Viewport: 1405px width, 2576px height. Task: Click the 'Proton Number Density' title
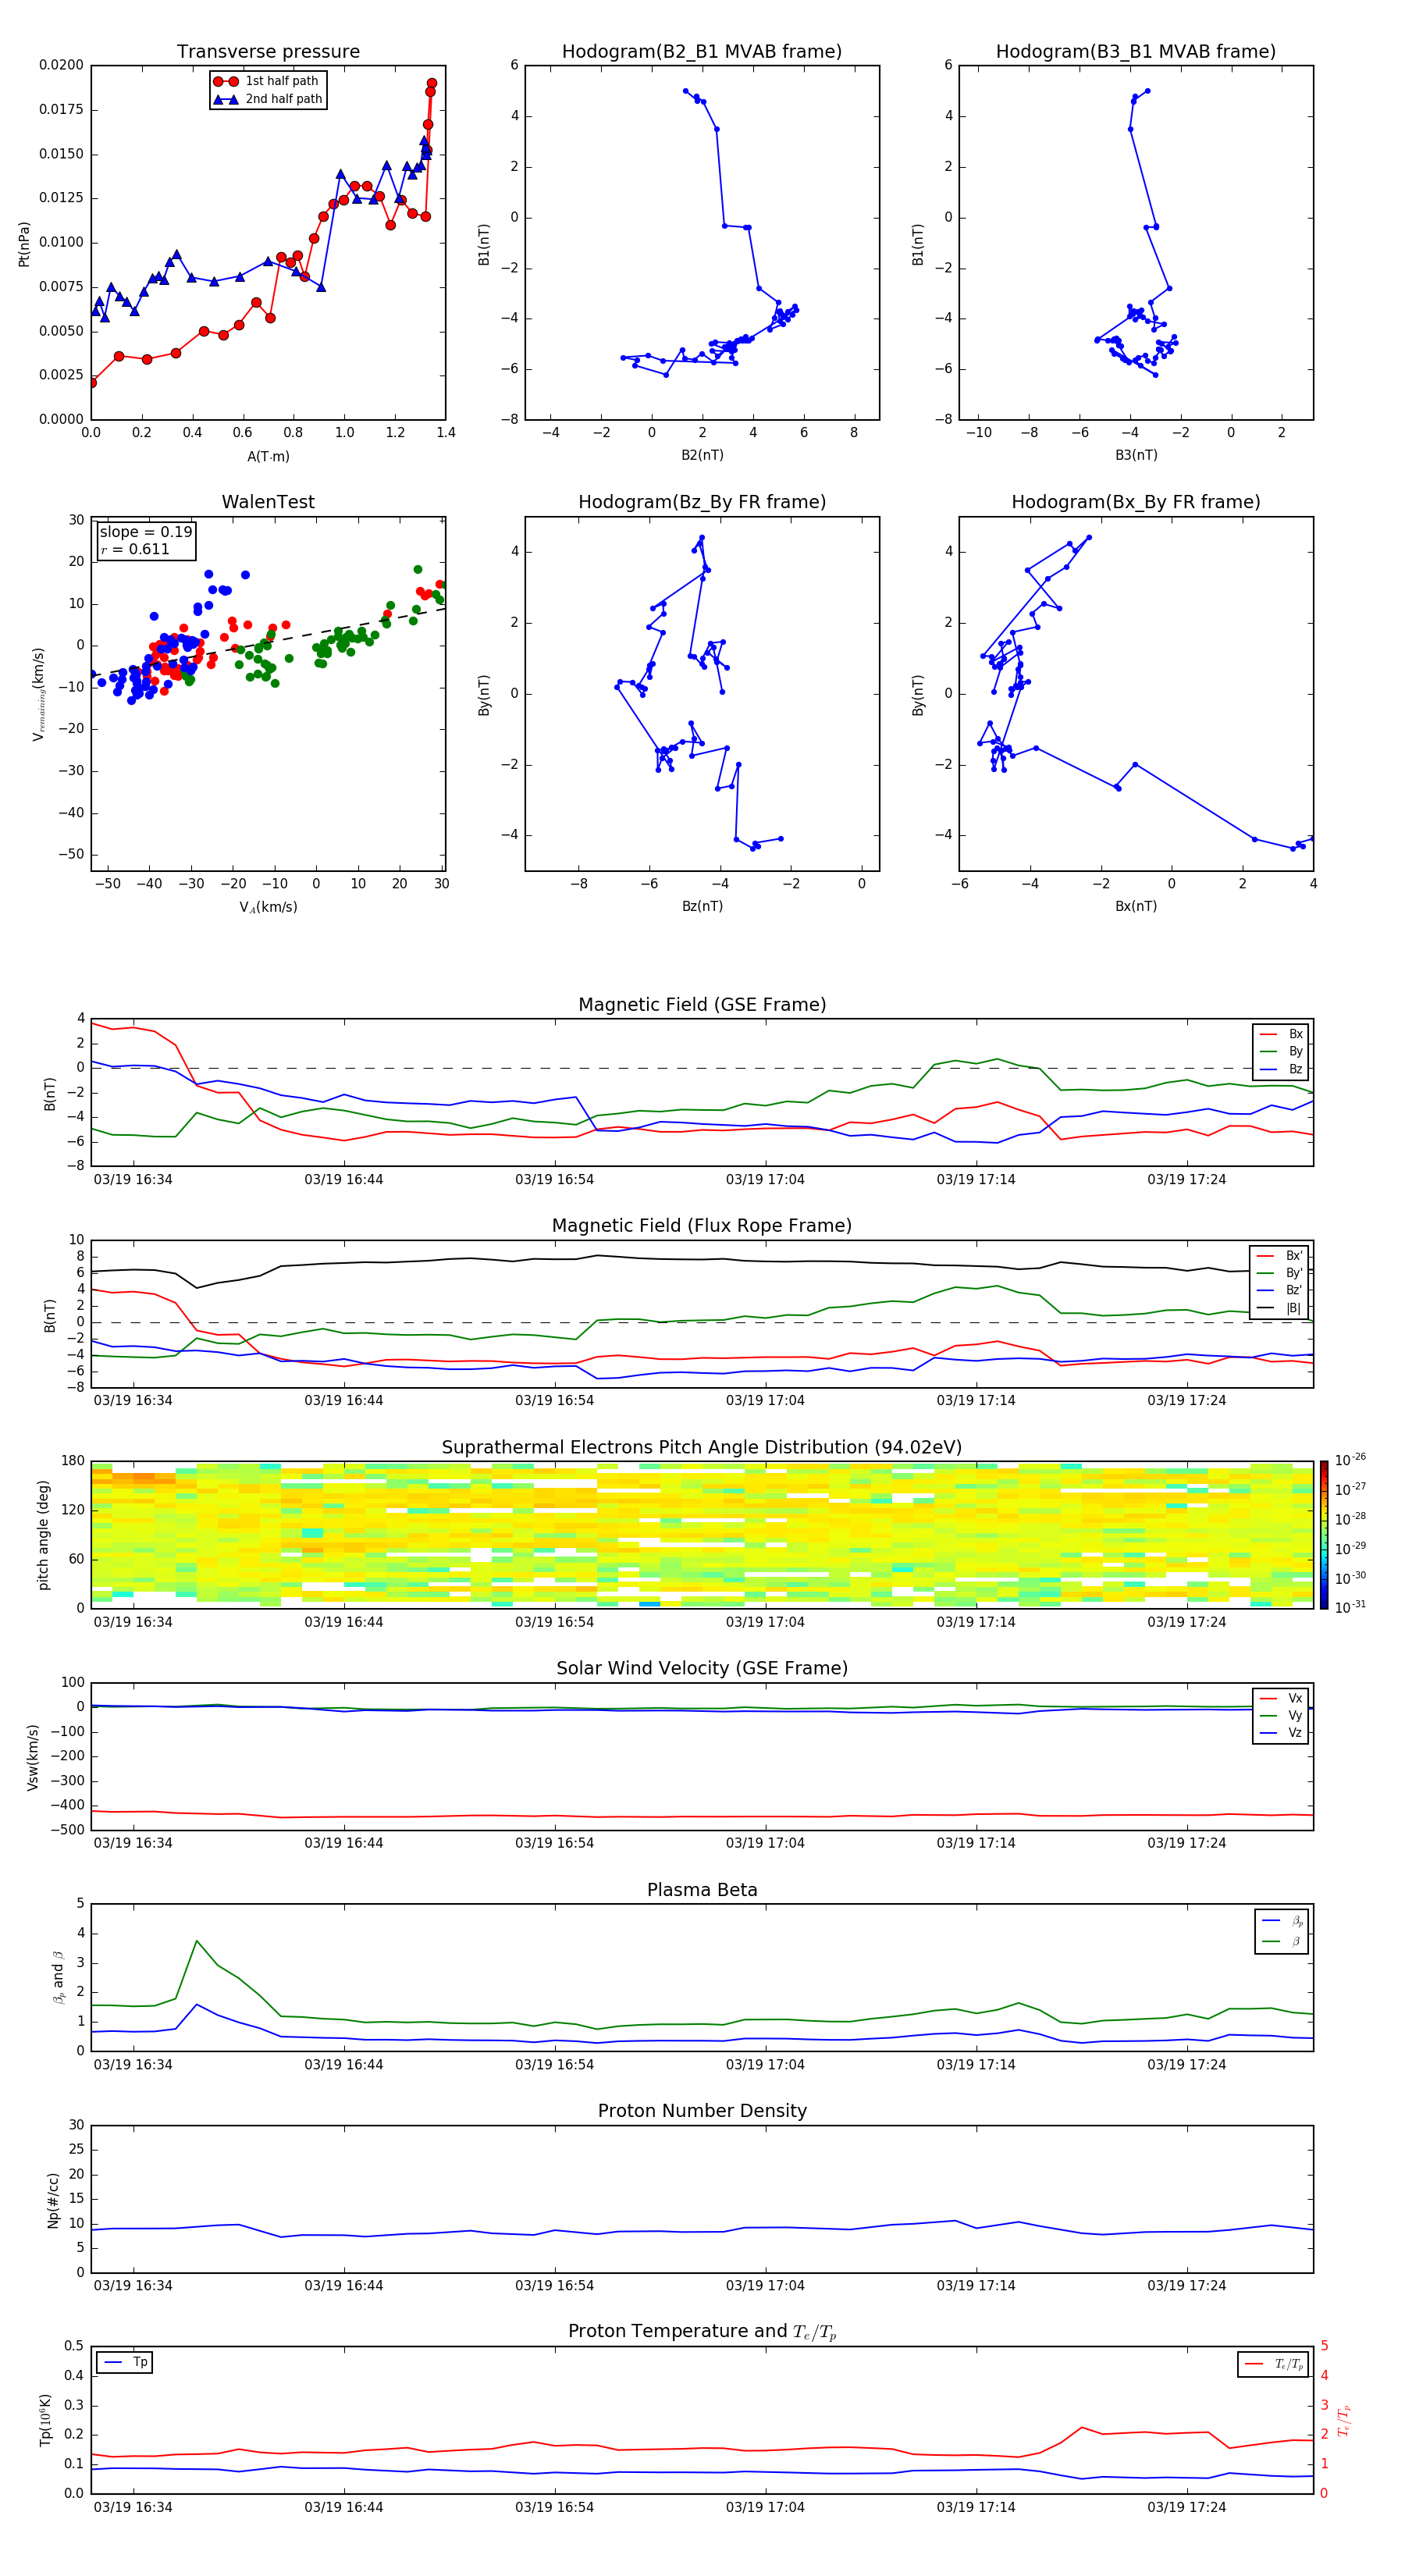pos(702,2111)
